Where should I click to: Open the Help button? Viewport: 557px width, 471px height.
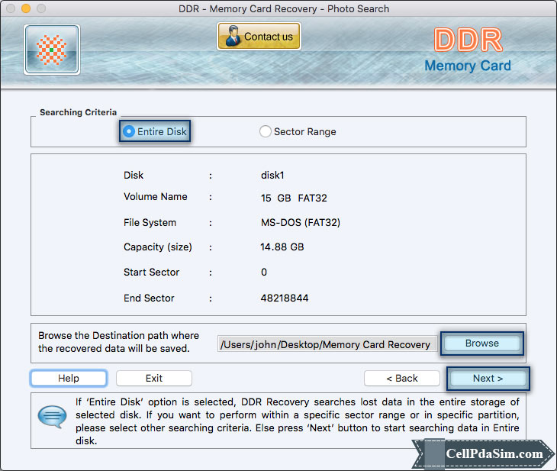(69, 378)
